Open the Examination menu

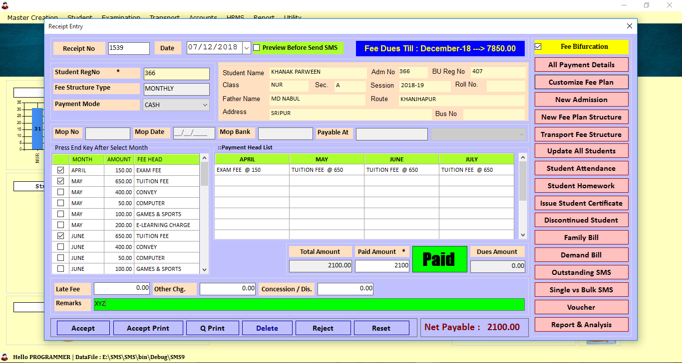(x=121, y=17)
